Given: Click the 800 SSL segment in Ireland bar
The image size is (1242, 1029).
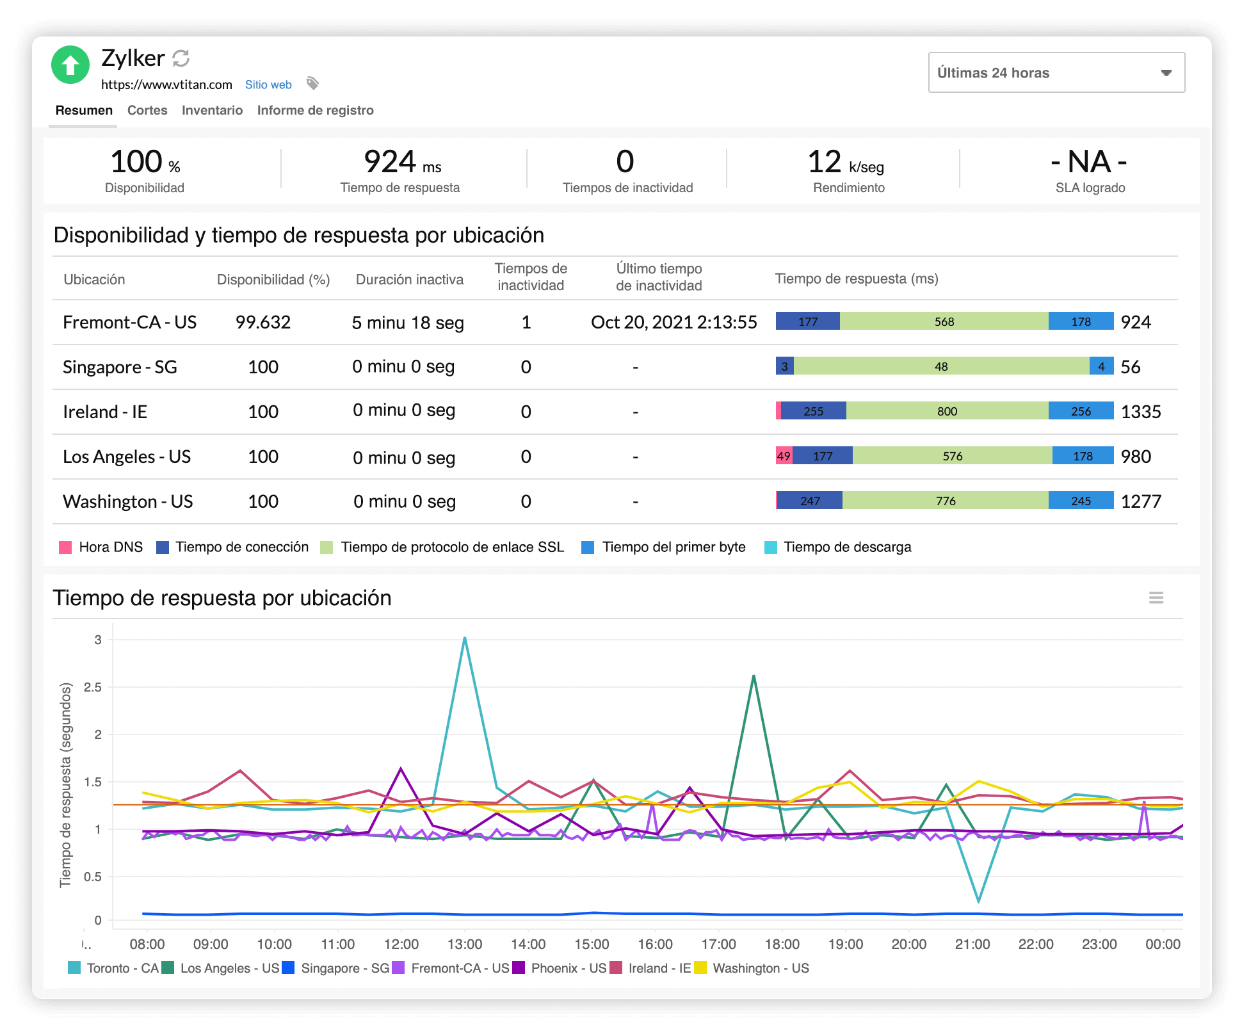Looking at the screenshot, I should [x=948, y=410].
